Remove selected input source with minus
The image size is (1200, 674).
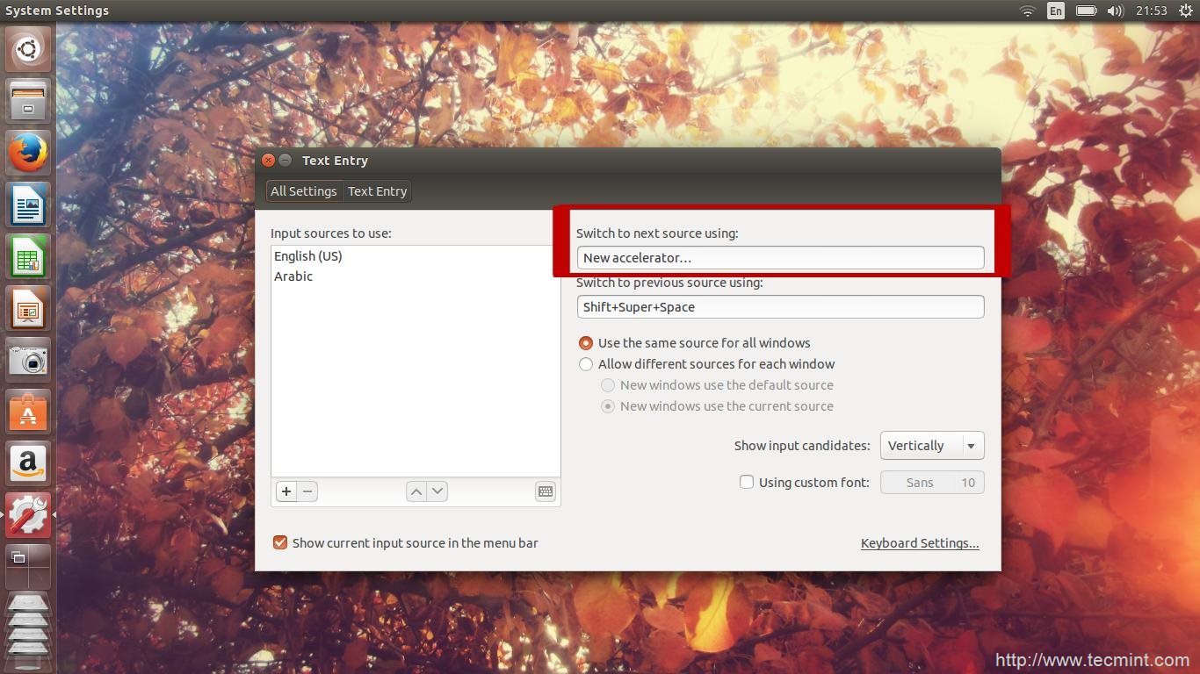click(x=307, y=491)
